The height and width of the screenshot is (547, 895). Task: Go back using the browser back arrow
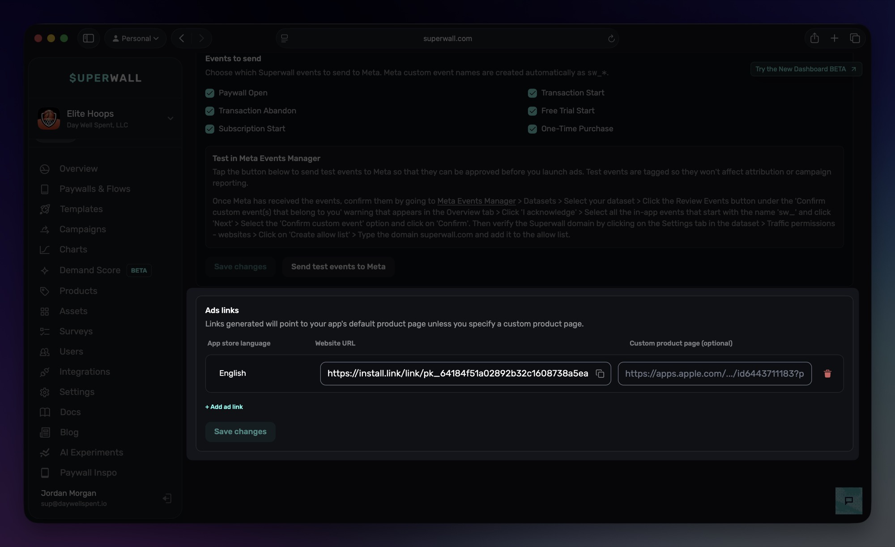[182, 38]
